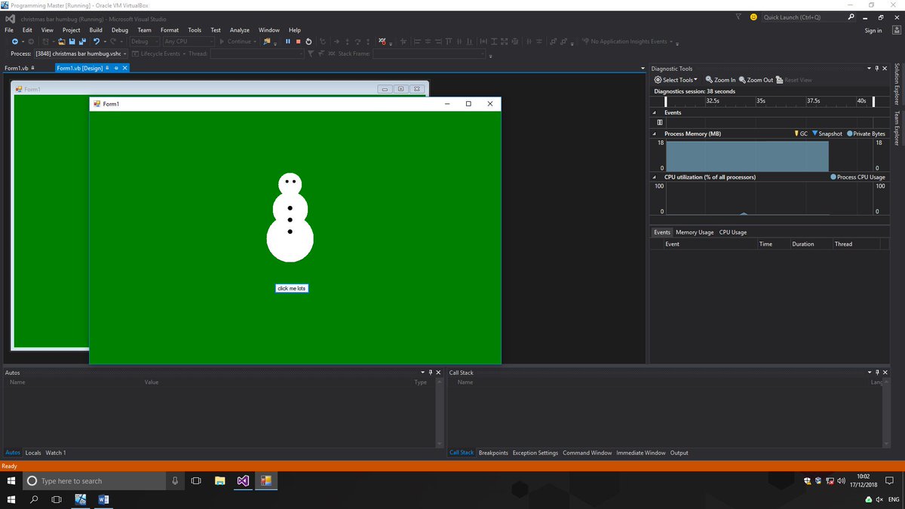Screen dimensions: 905x509
Task: Pin the Call Stack panel
Action: point(876,373)
